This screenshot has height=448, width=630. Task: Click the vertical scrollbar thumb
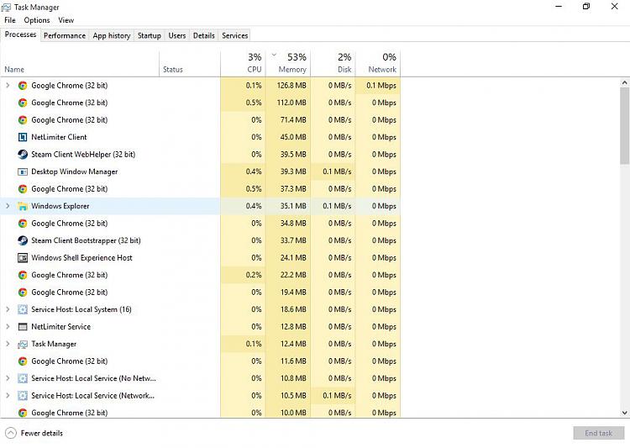[624, 126]
